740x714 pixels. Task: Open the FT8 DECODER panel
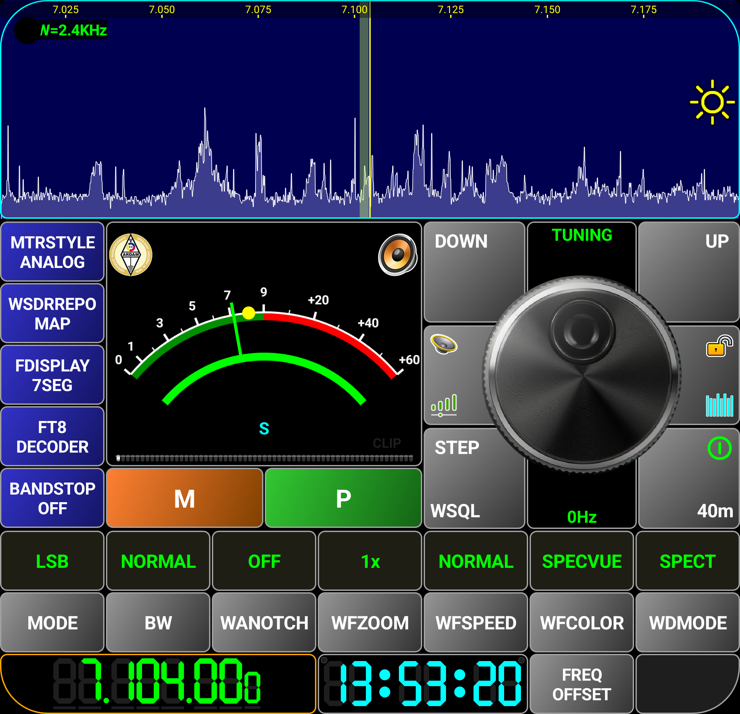(53, 436)
